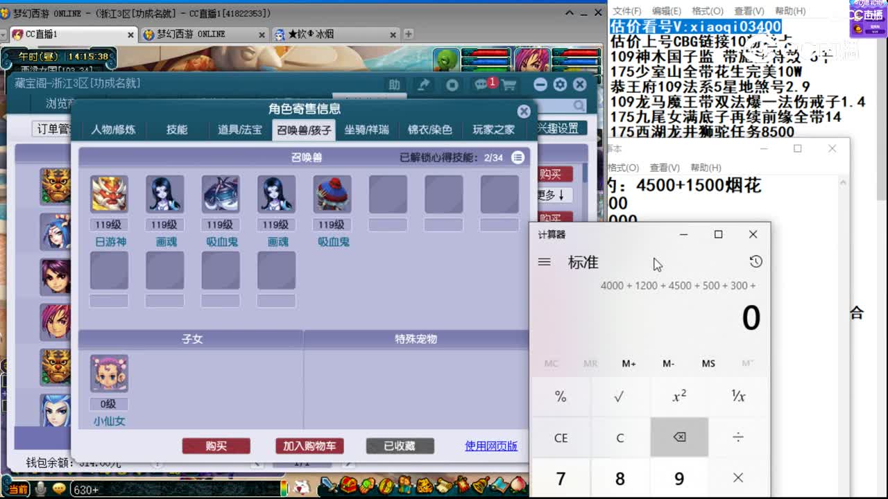Image resolution: width=888 pixels, height=499 pixels.
Task: Open 藏宝阁 settings gear icon
Action: click(x=560, y=85)
